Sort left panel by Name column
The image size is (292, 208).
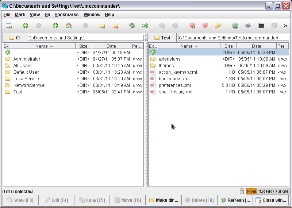[x=44, y=46]
